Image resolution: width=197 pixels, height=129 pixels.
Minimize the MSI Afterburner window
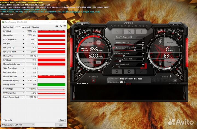(173, 24)
